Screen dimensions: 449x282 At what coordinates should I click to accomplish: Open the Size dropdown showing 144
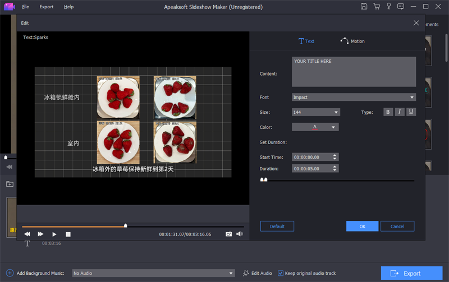(x=315, y=112)
